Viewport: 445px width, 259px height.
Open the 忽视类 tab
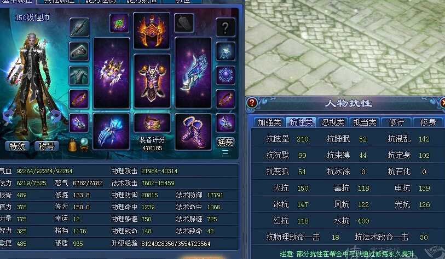point(333,122)
